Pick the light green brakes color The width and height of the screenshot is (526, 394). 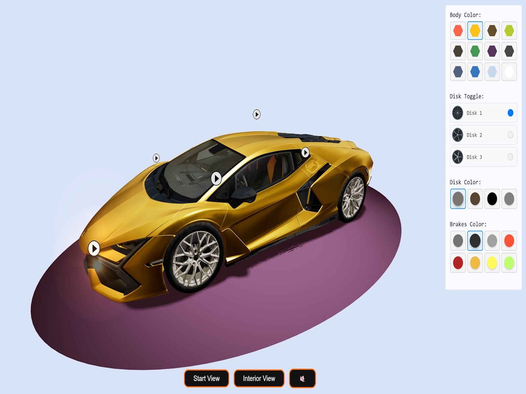tap(509, 263)
